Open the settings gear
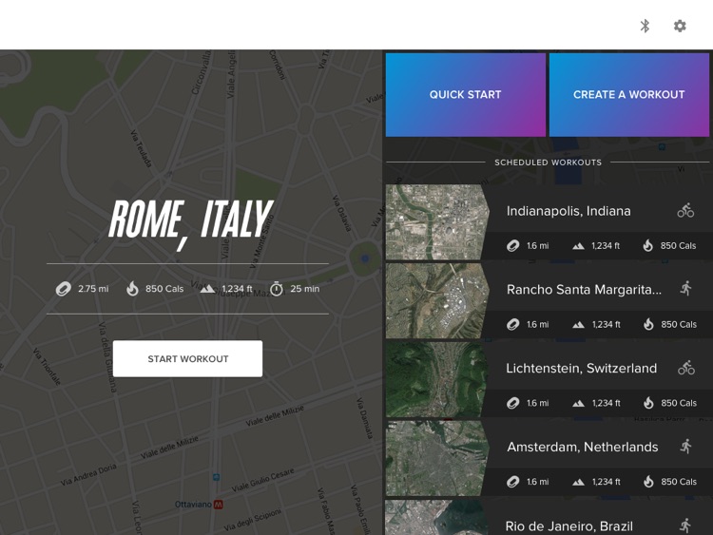Screen dimensions: 713x535 tap(680, 26)
